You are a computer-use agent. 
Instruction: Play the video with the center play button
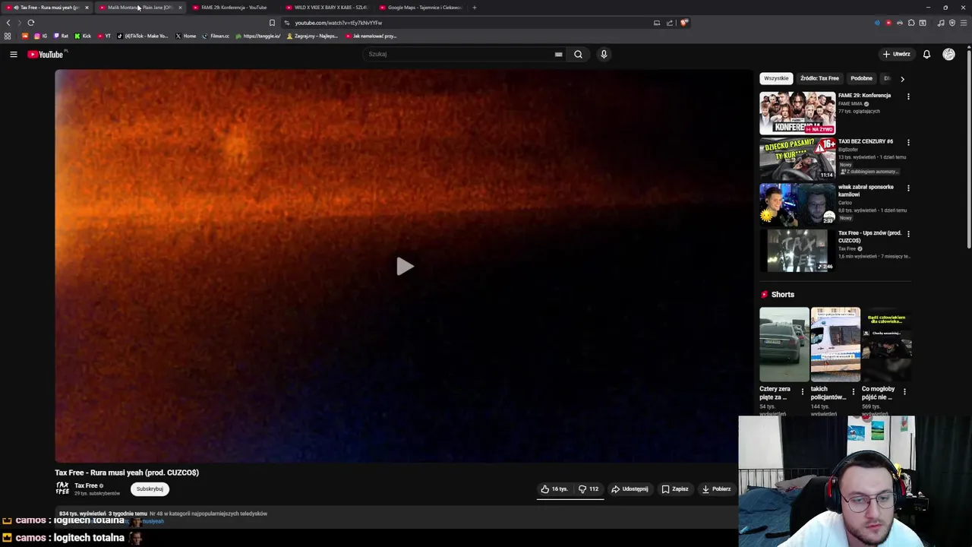pyautogui.click(x=404, y=266)
